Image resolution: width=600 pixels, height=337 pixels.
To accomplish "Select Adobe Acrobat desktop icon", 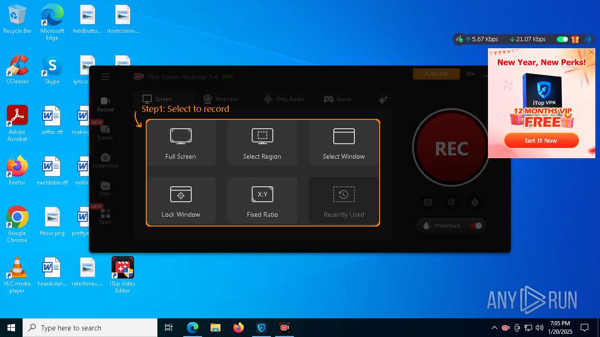I will 17,124.
